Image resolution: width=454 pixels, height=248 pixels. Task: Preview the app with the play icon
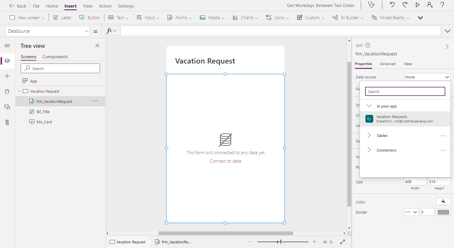[417, 5]
